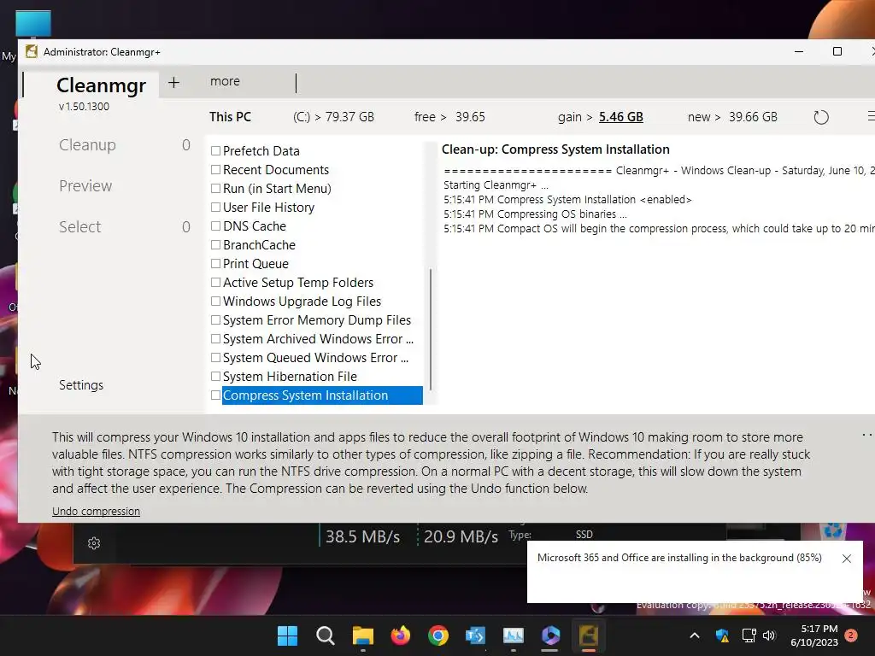Tick Windows Upgrade Log Files checkbox
The height and width of the screenshot is (656, 875).
pyautogui.click(x=215, y=302)
